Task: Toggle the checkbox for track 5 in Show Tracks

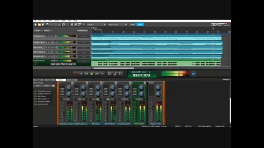Action: pos(35,101)
